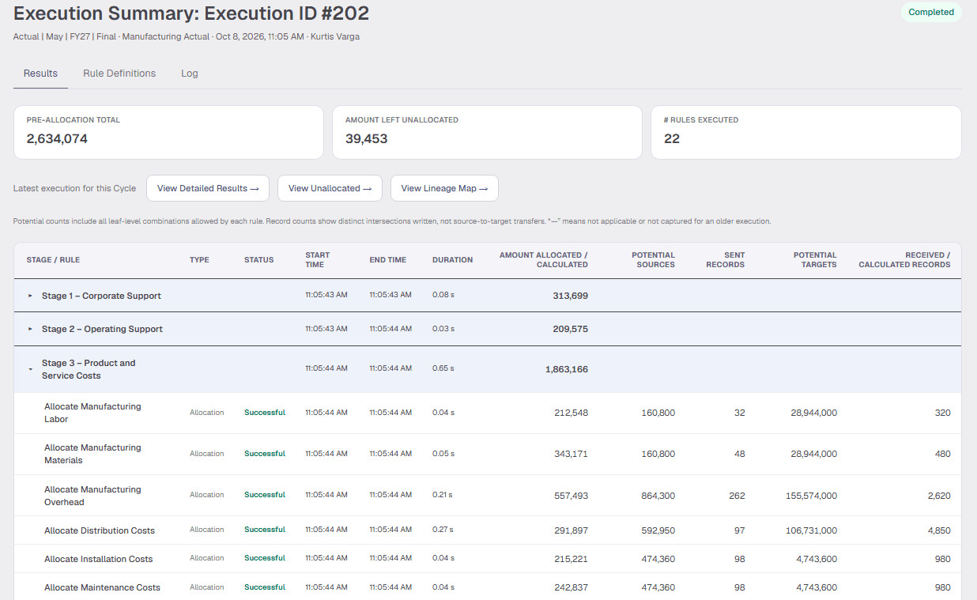Click Manufacturing Labor sent records 32

(740, 413)
